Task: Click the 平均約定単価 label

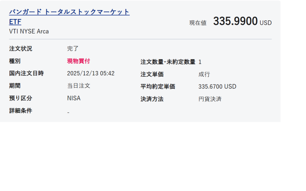Action: tap(158, 87)
